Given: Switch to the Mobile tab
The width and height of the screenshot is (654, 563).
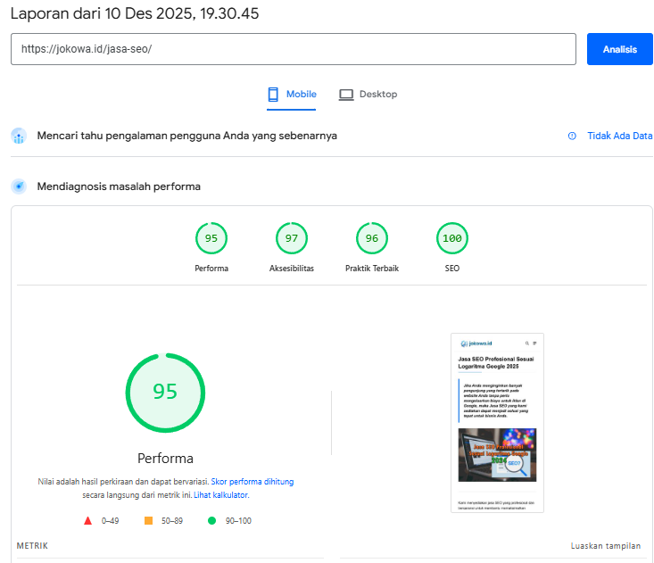Looking at the screenshot, I should coord(292,95).
